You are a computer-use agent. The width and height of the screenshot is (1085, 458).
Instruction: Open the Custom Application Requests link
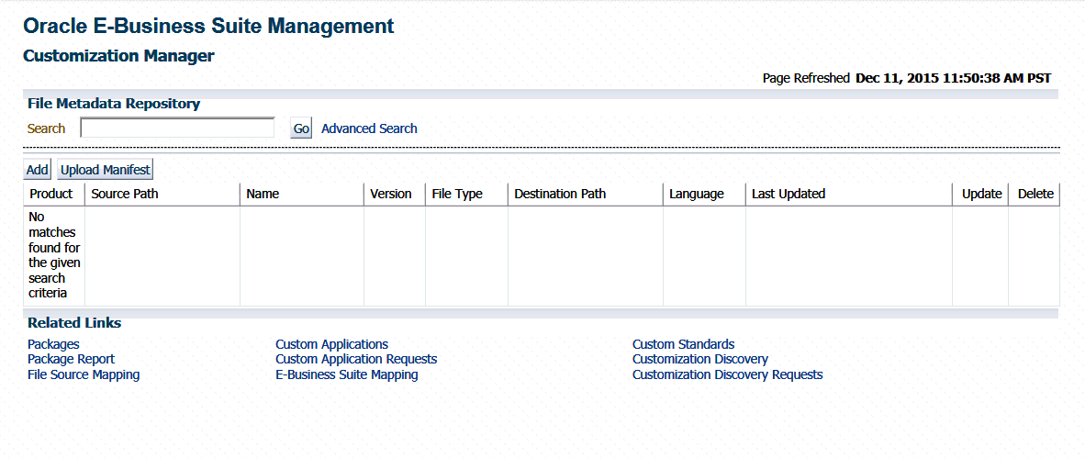[x=356, y=359]
